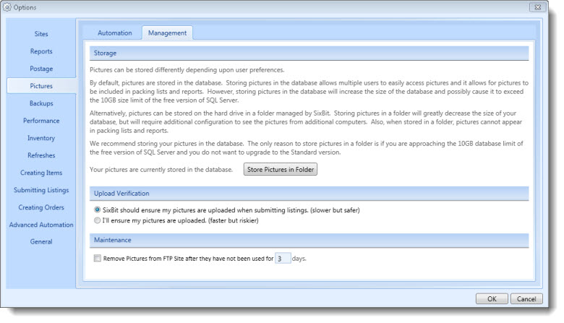Image resolution: width=564 pixels, height=323 pixels.
Task: Select SixBit should ensure uploads radio option
Action: [x=97, y=210]
